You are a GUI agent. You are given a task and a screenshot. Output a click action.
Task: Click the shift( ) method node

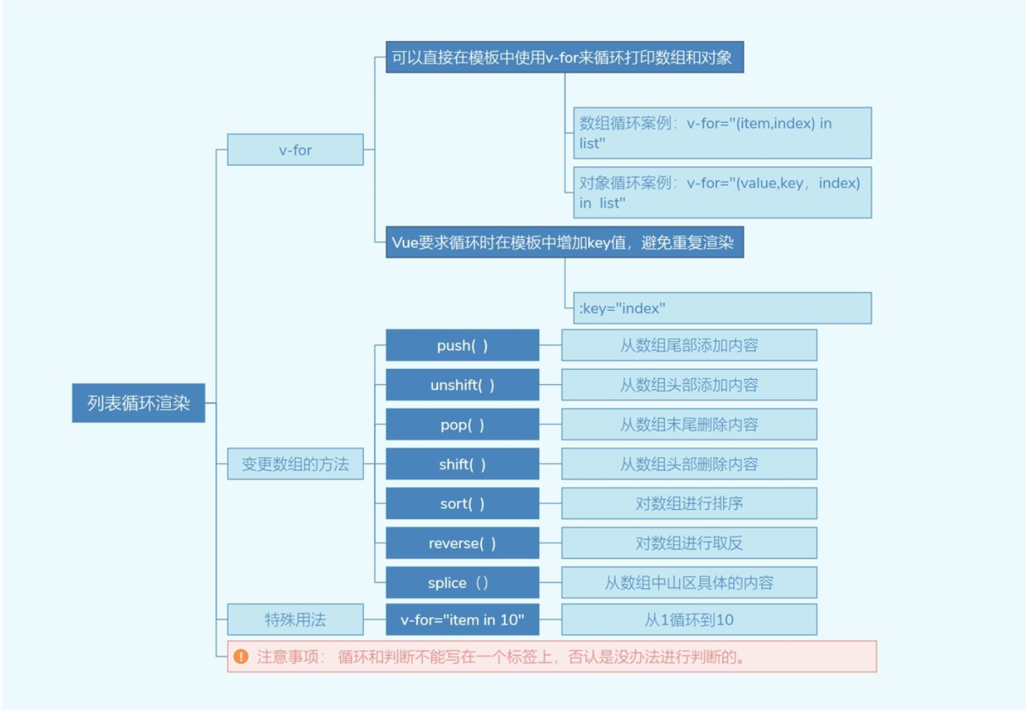462,464
